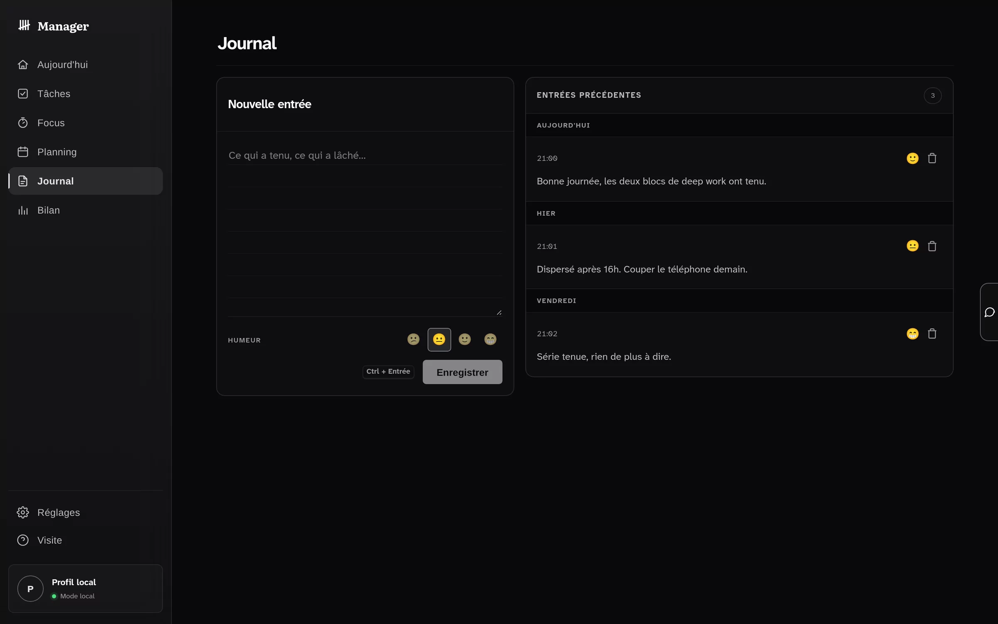Go to Tâches in sidebar

coord(86,94)
